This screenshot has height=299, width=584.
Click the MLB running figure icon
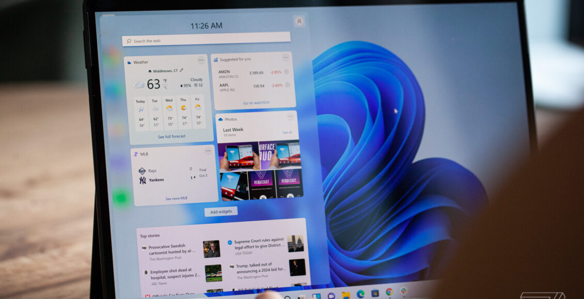click(136, 154)
